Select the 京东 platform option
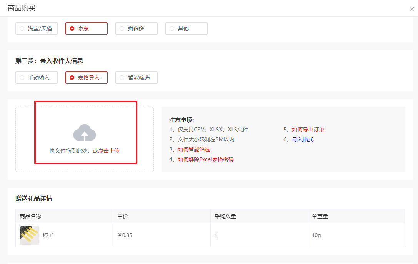 click(87, 28)
